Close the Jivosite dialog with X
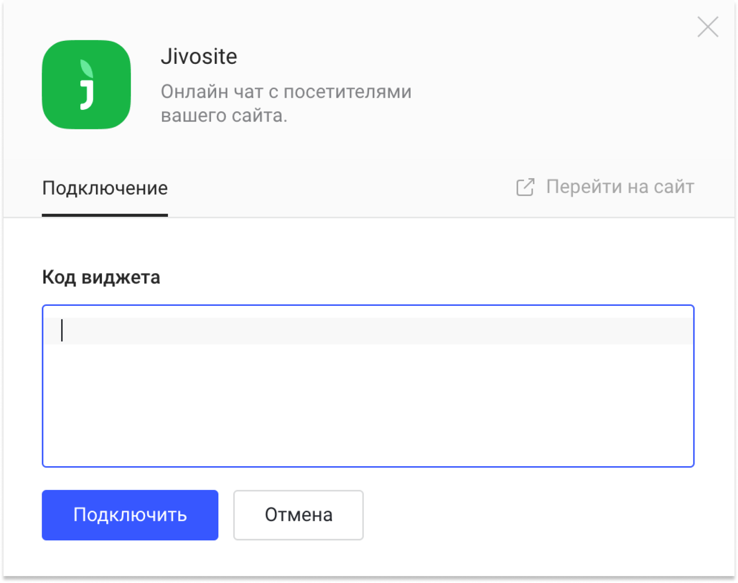This screenshot has height=583, width=738. [708, 27]
